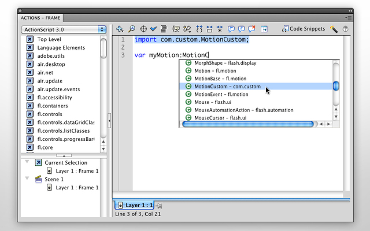The width and height of the screenshot is (370, 231).
Task: Click the Check syntax checkmark icon
Action: tap(153, 29)
